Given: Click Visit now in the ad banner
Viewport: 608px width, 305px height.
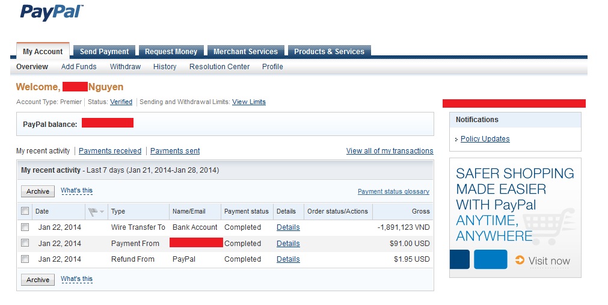Looking at the screenshot, I should tap(549, 260).
